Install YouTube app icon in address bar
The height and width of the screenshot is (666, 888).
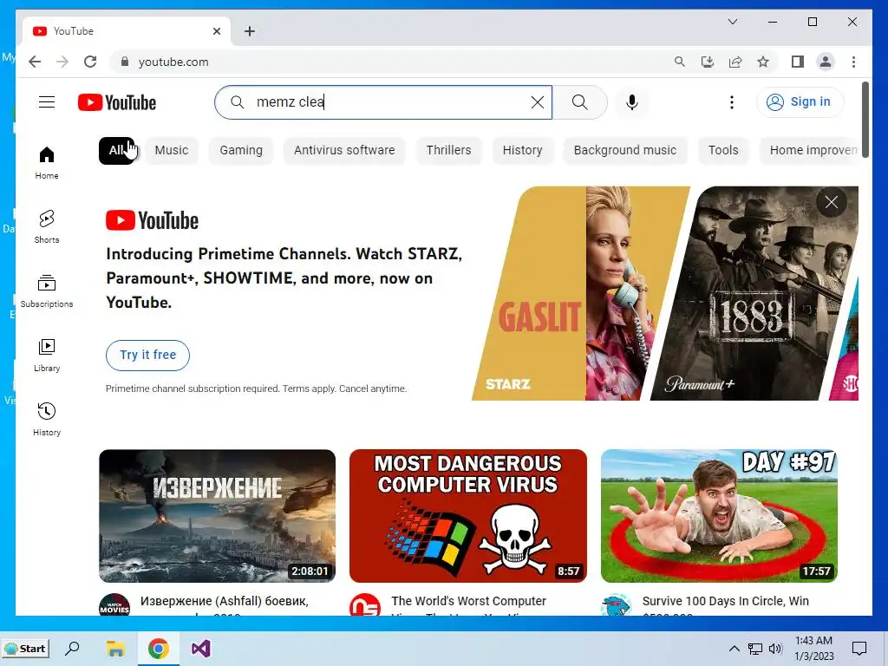(x=708, y=62)
